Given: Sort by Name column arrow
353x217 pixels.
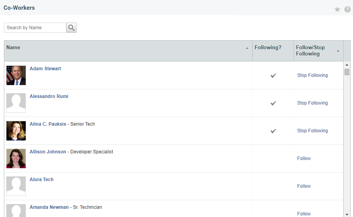Looking at the screenshot, I should (x=247, y=48).
